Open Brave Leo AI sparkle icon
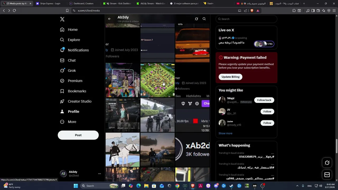 [323, 11]
